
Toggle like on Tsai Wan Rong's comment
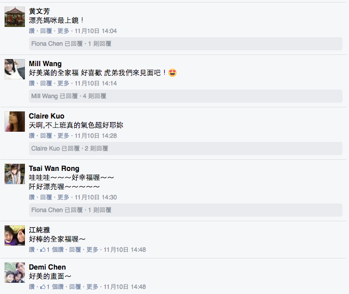tap(32, 197)
